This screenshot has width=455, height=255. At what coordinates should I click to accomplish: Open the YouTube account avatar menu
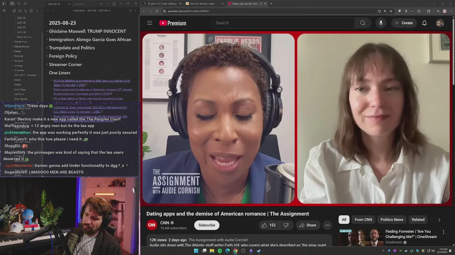point(440,23)
